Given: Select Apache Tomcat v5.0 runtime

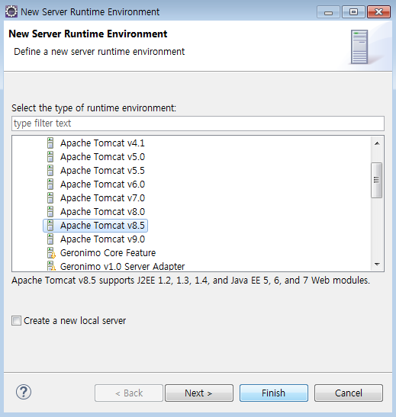Looking at the screenshot, I should (102, 157).
